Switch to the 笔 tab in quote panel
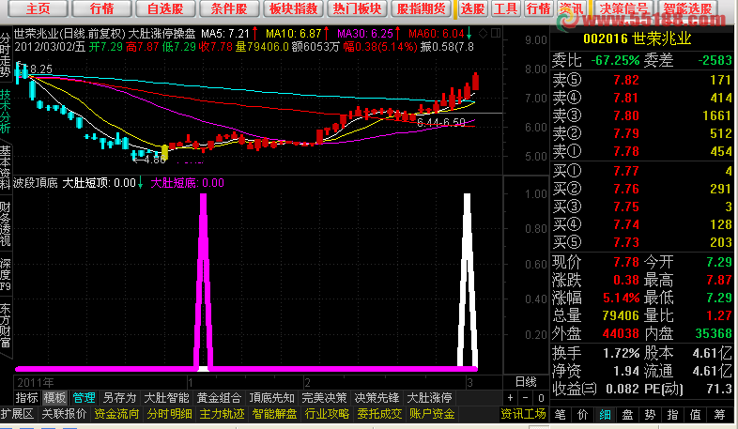 coord(561,414)
